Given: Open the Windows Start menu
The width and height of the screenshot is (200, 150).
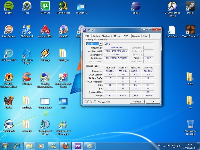Looking at the screenshot, I should coord(5,146).
